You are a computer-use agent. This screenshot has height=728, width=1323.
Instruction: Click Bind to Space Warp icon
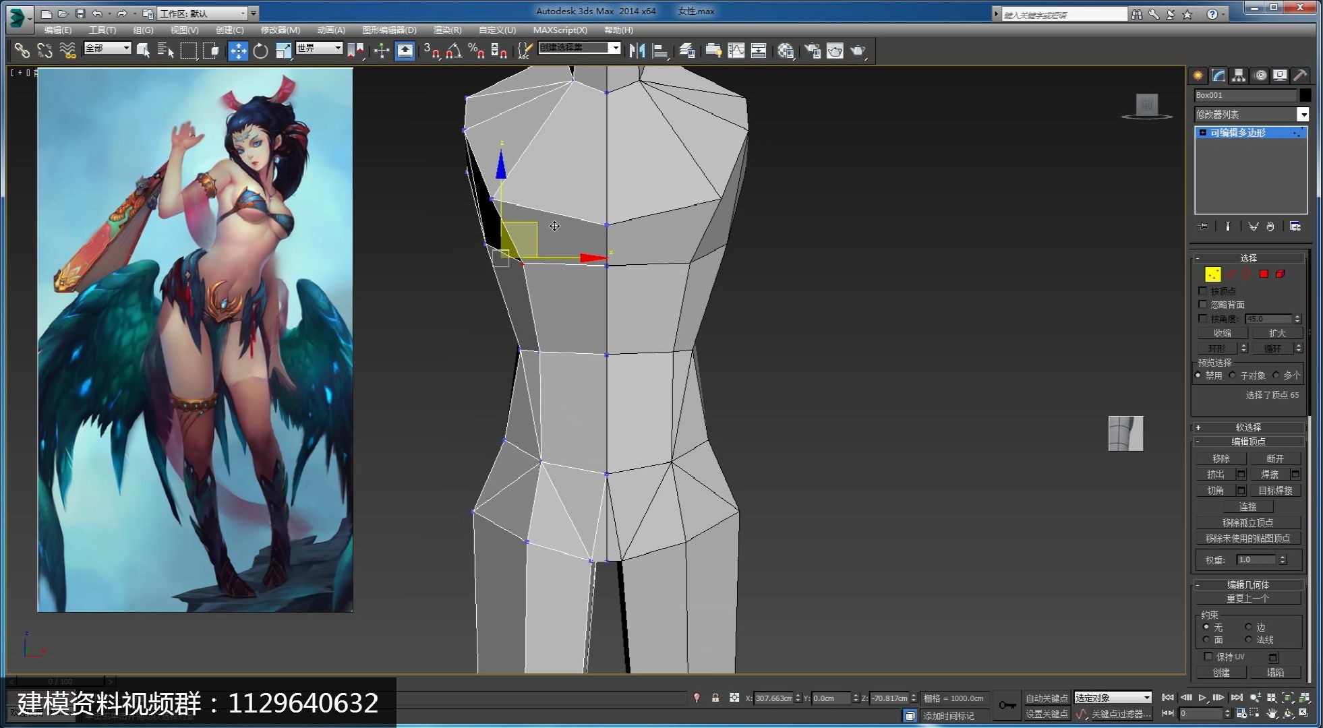coord(67,51)
